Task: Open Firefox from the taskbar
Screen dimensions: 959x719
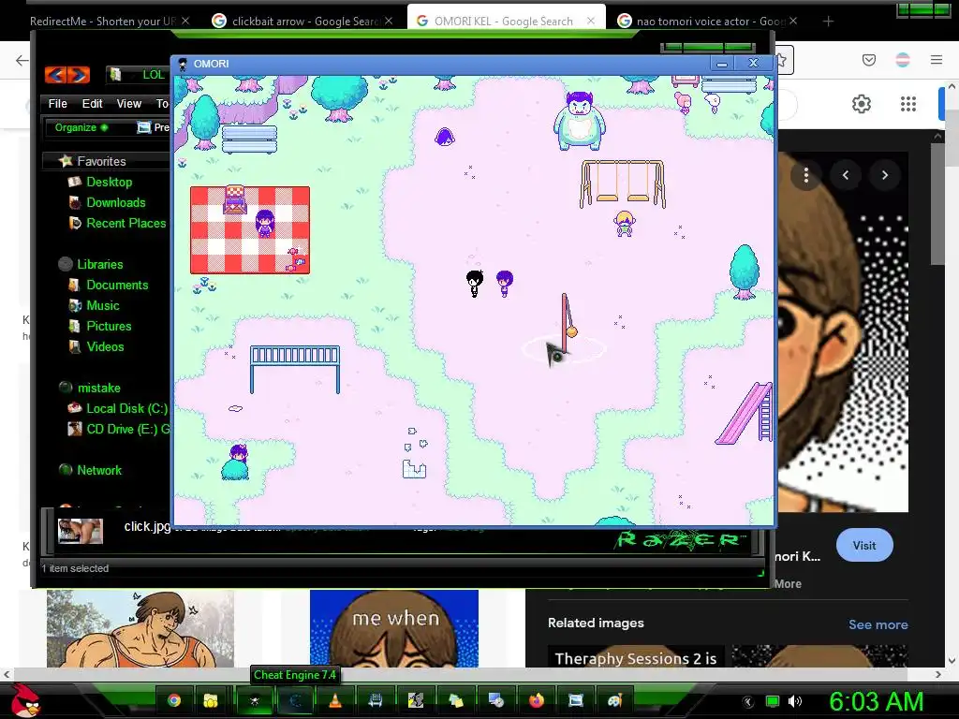Action: (537, 700)
